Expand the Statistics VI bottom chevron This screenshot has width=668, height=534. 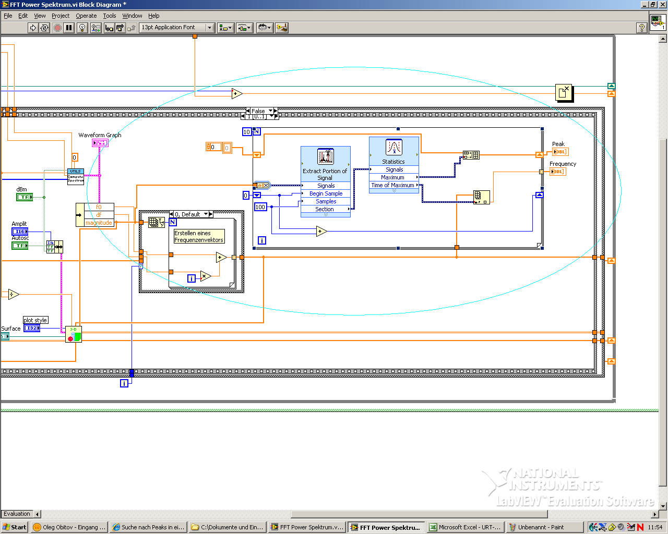click(x=394, y=191)
